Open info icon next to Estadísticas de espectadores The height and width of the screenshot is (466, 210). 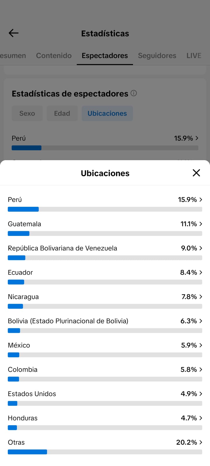pos(134,93)
